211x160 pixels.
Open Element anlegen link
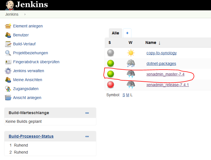[x=28, y=26]
